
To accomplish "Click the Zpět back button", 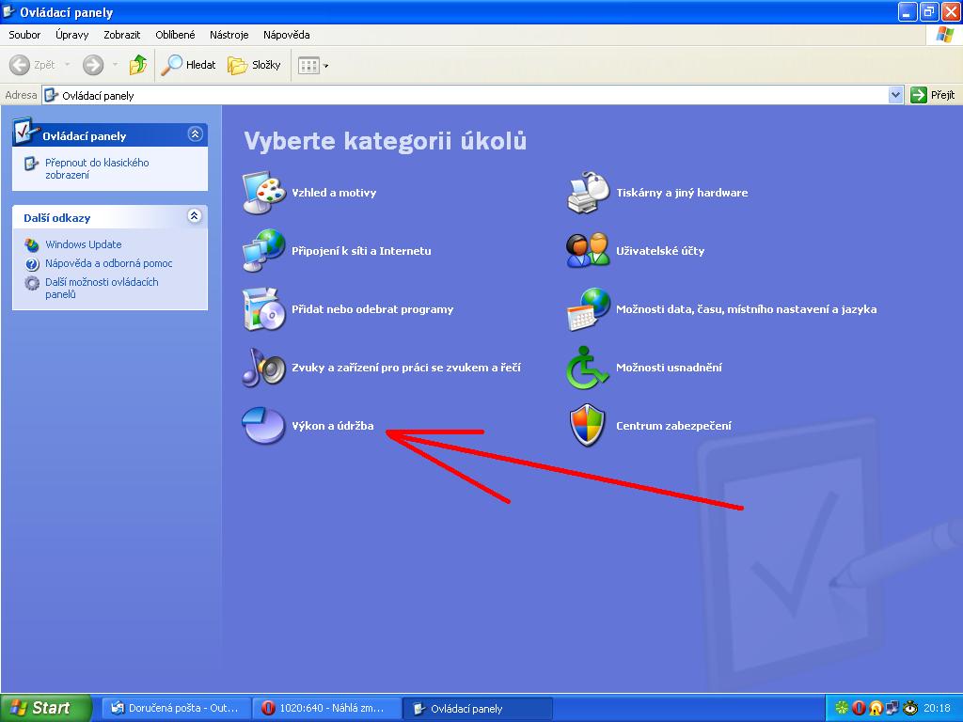I will (33, 65).
